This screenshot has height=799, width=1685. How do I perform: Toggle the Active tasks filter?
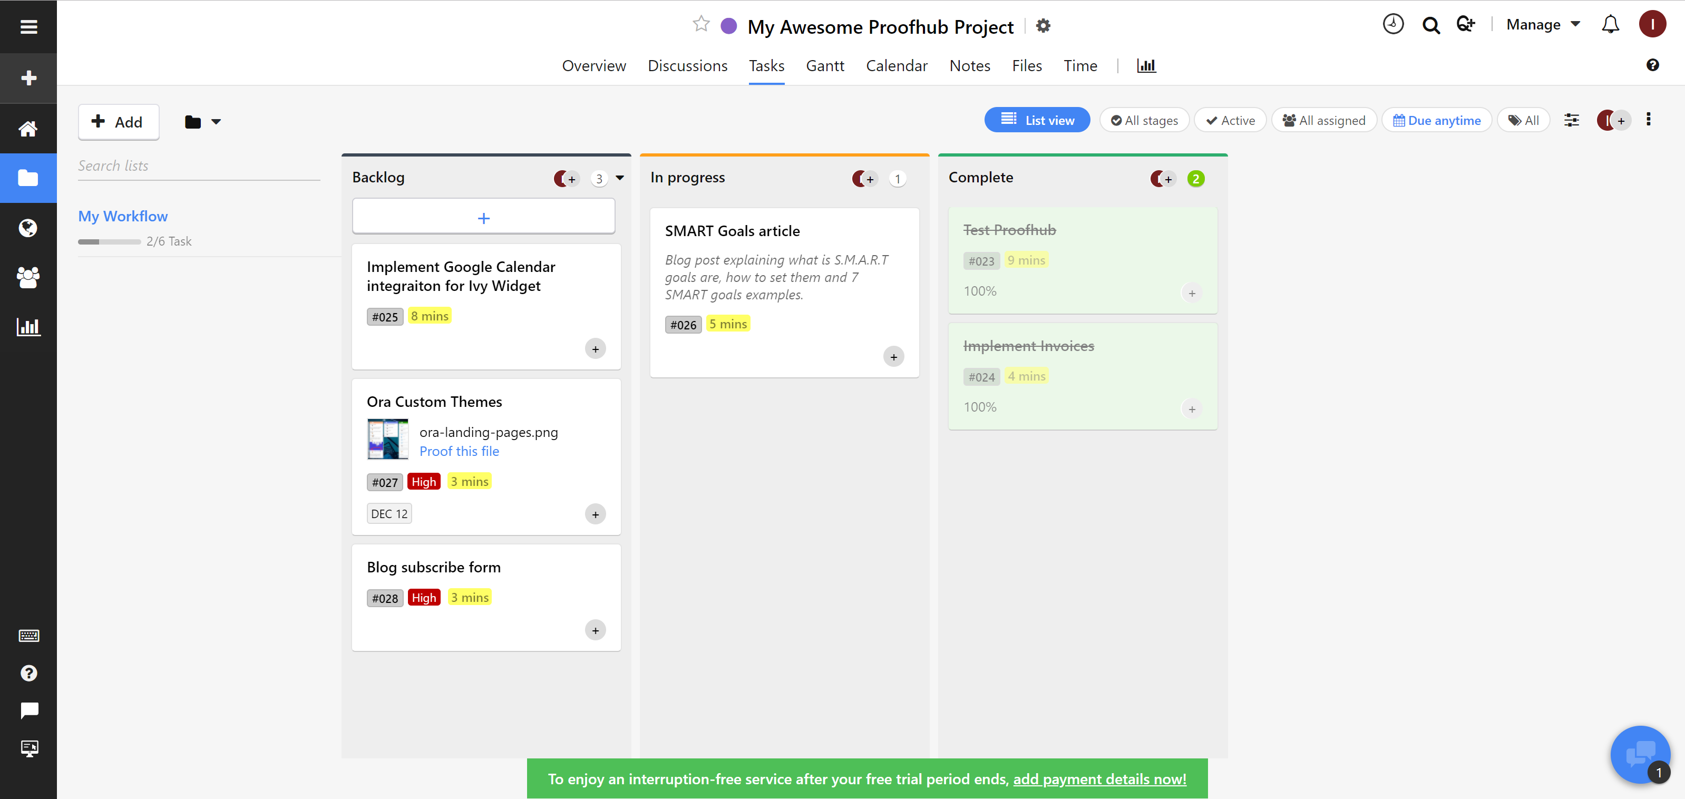click(1230, 120)
